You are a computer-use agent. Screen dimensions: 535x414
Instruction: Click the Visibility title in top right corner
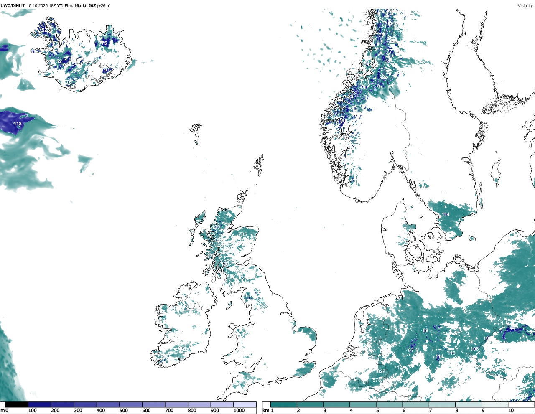click(x=525, y=6)
